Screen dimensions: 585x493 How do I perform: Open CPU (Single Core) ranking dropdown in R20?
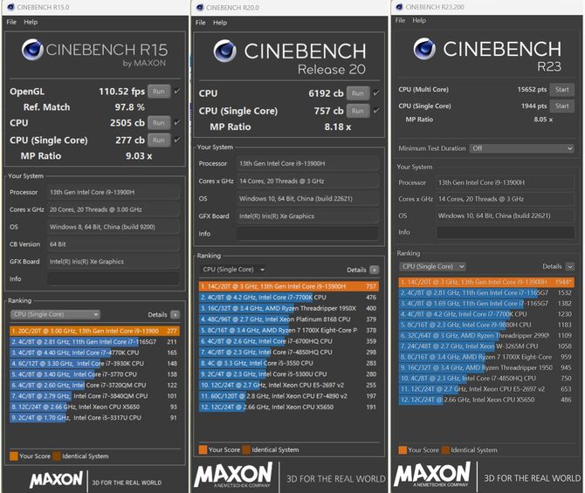click(x=233, y=270)
